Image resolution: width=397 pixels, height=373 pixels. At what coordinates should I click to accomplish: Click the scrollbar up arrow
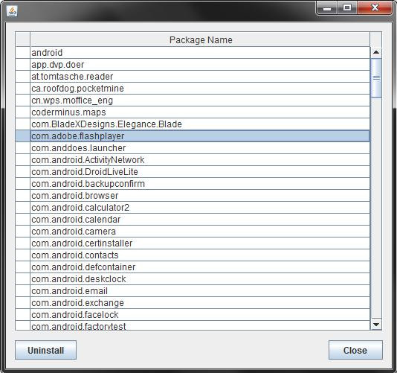[376, 52]
